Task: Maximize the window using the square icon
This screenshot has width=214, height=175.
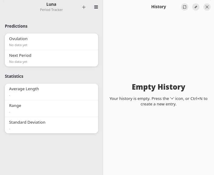Action: (x=185, y=7)
